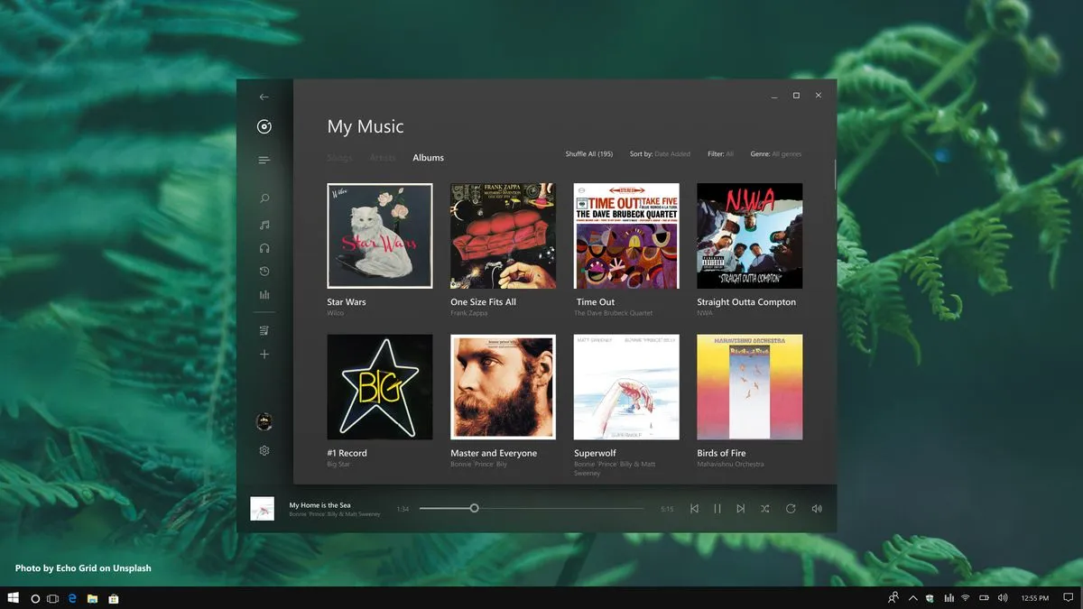The width and height of the screenshot is (1083, 609).
Task: Select the Albums tab
Action: pos(429,158)
